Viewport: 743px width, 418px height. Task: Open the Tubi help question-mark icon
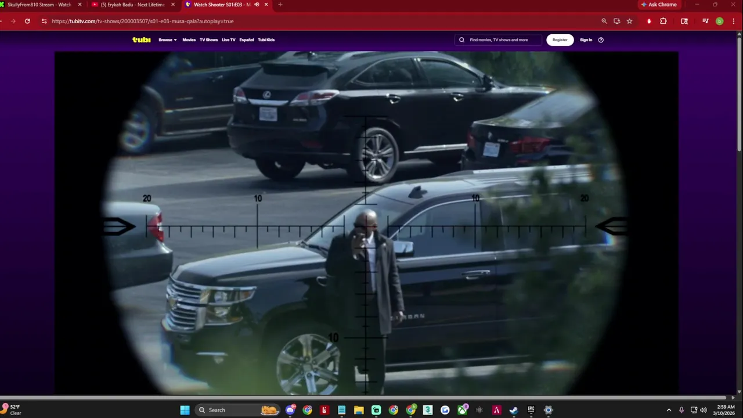point(601,40)
